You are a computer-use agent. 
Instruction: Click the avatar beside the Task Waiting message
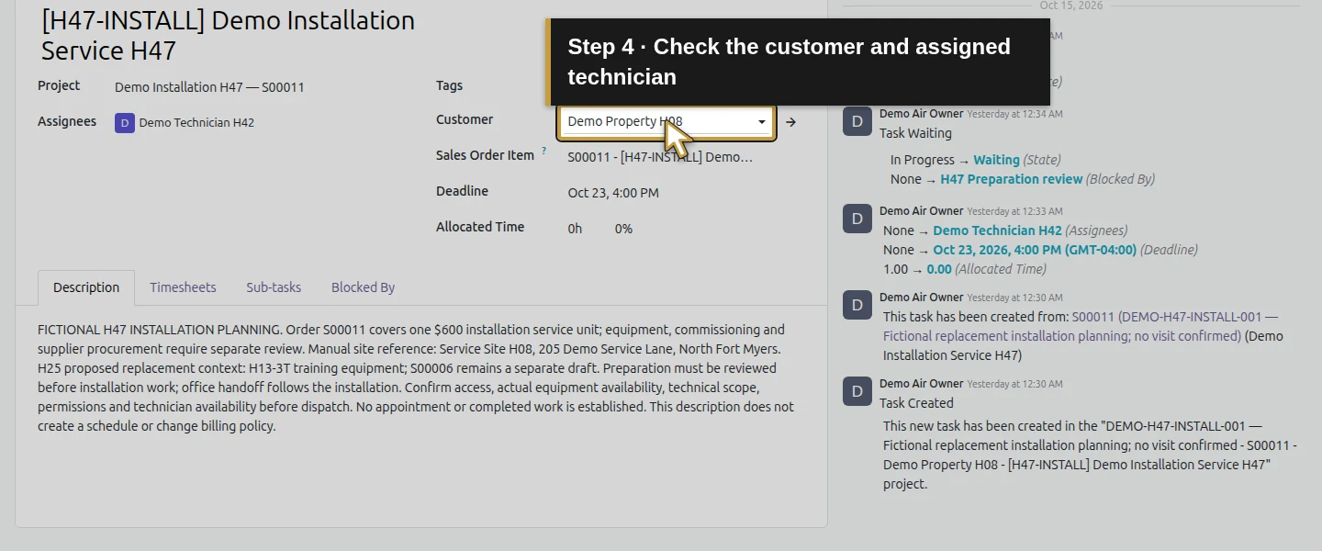point(857,122)
